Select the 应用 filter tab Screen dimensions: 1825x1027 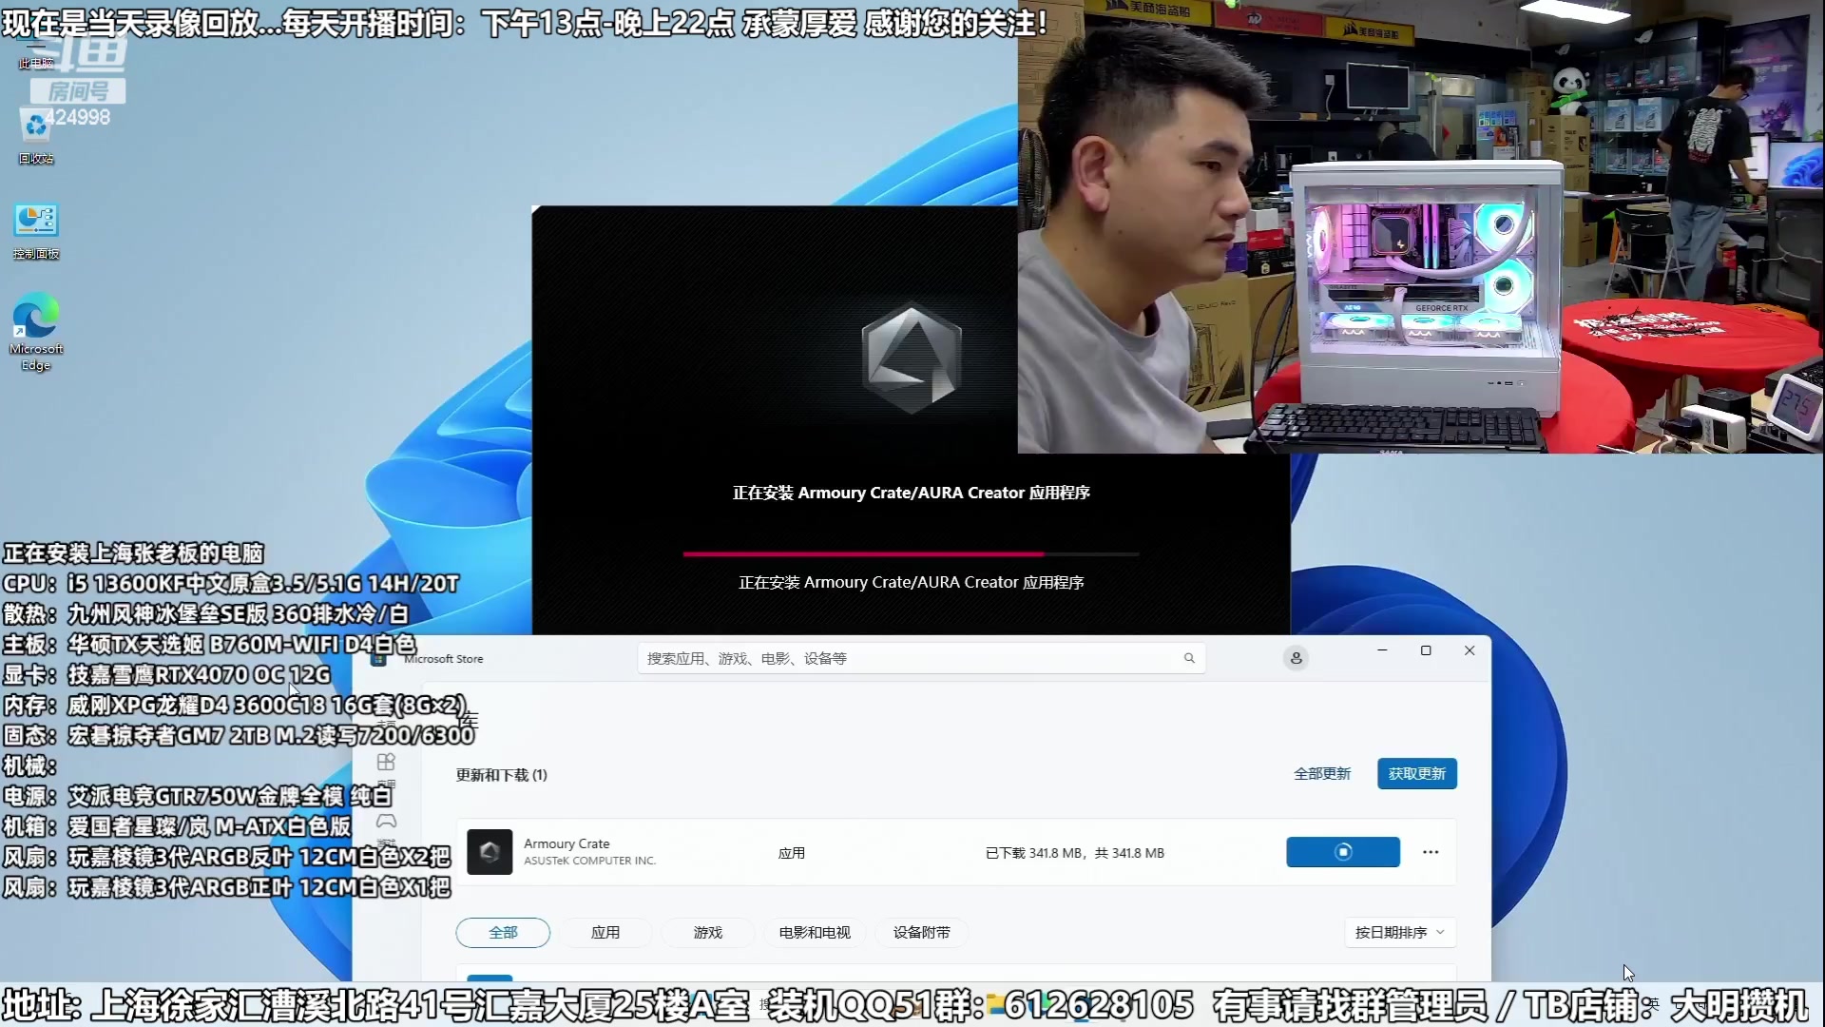[605, 933]
